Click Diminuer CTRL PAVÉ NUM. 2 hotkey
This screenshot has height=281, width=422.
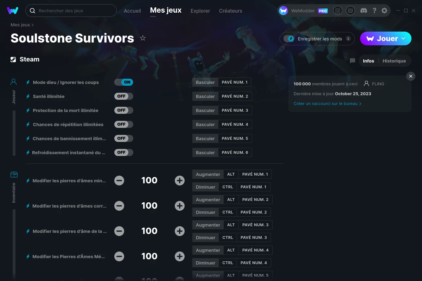pos(231,212)
